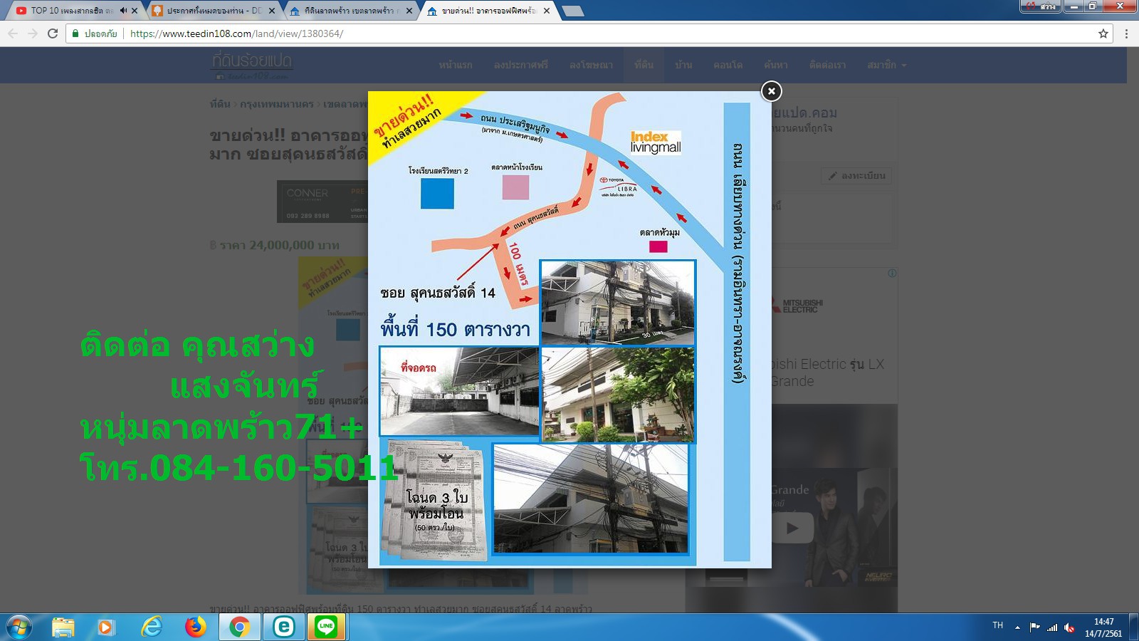Close the image lightbox popup

771,91
